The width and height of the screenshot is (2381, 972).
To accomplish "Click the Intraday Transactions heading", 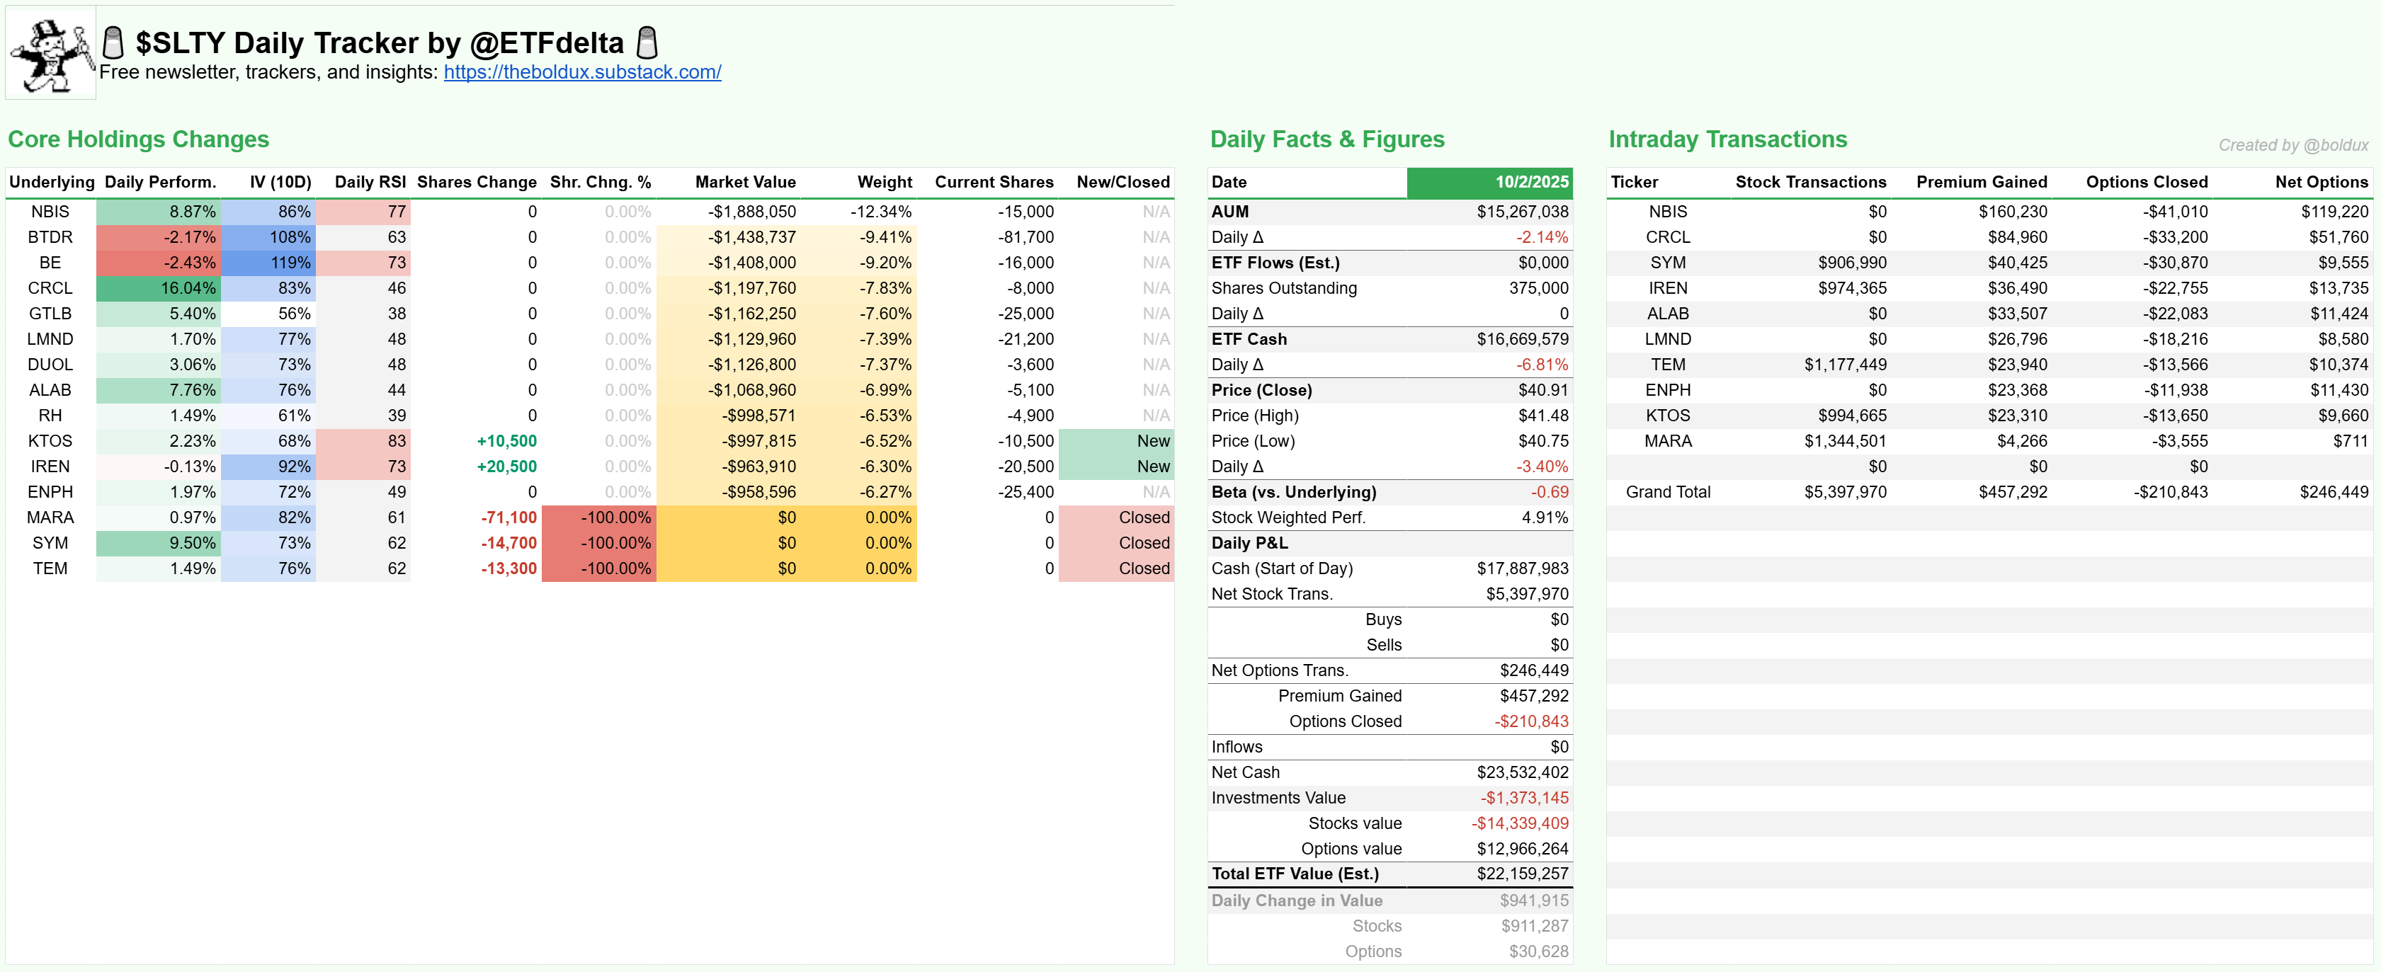I will tap(1727, 139).
